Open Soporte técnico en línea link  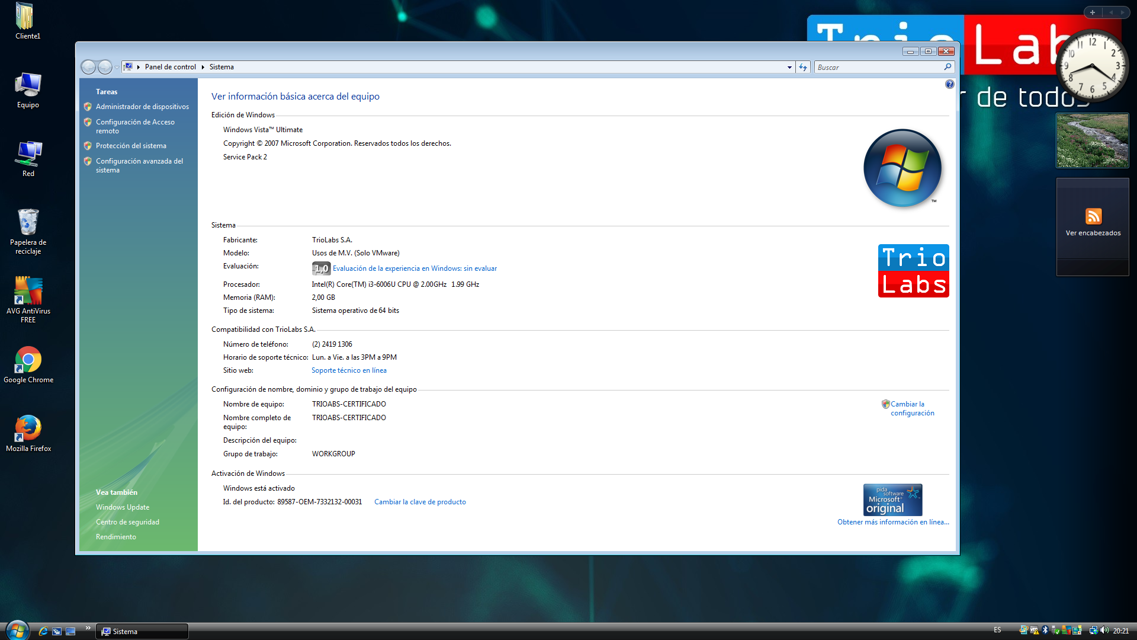click(349, 370)
